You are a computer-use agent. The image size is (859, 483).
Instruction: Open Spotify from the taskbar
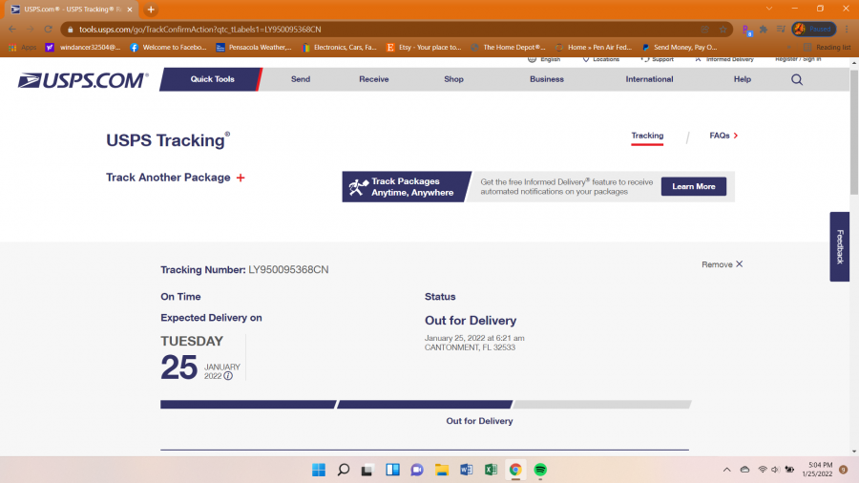(540, 470)
